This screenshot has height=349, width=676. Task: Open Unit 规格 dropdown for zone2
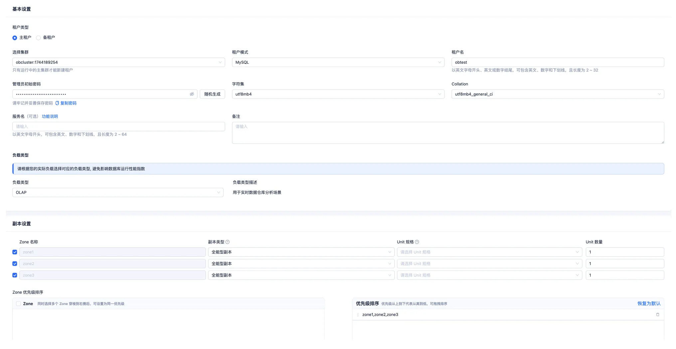tap(489, 264)
